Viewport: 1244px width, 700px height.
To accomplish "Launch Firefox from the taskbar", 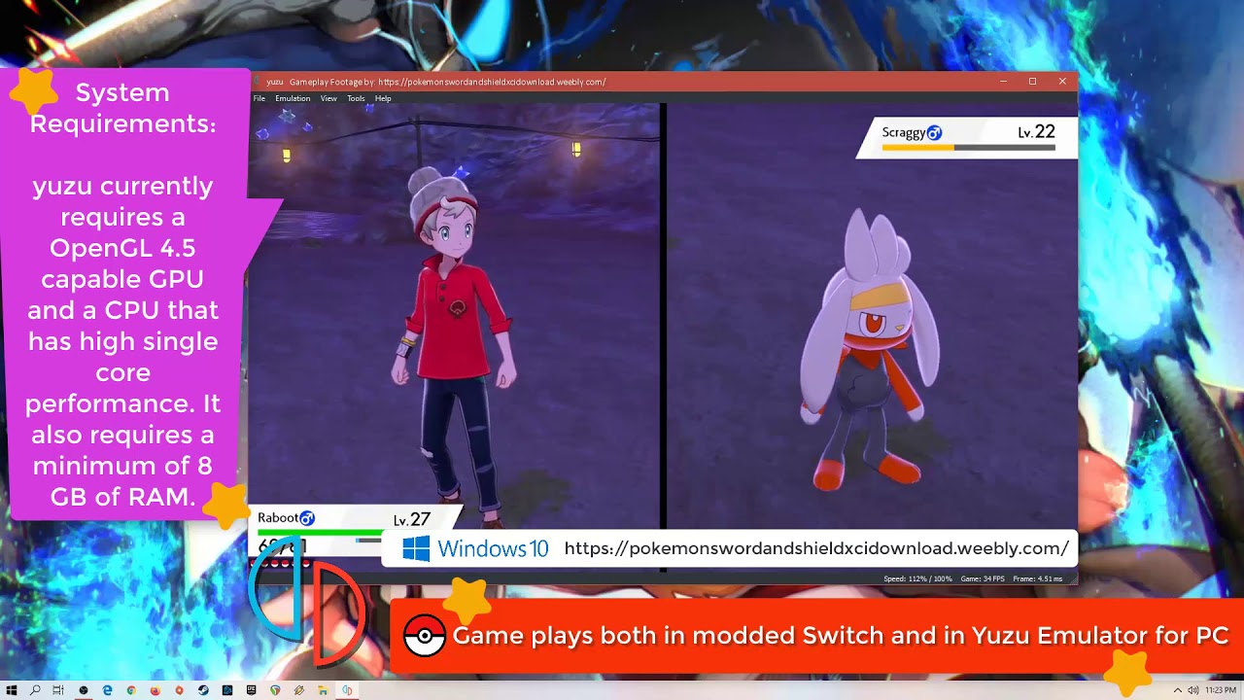I will (155, 690).
